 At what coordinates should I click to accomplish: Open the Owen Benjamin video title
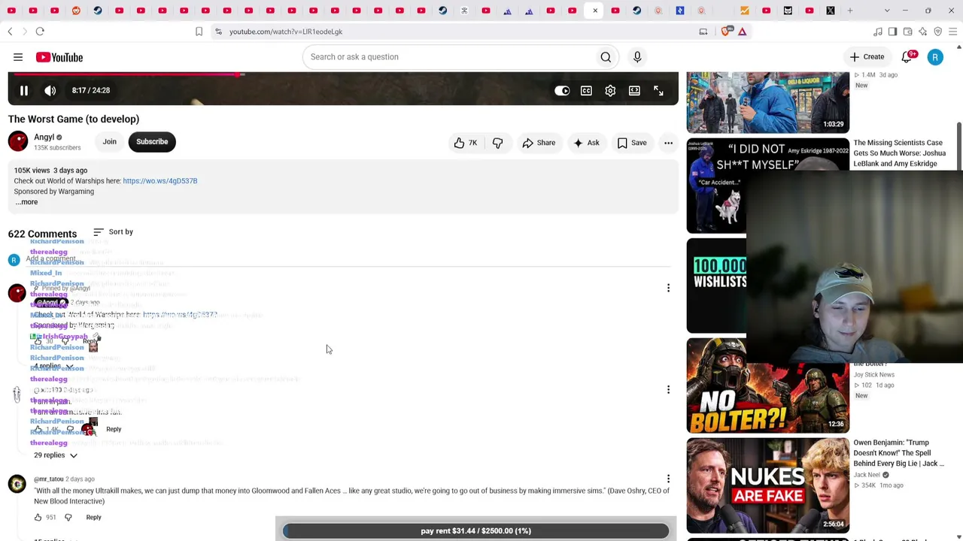[x=899, y=453]
